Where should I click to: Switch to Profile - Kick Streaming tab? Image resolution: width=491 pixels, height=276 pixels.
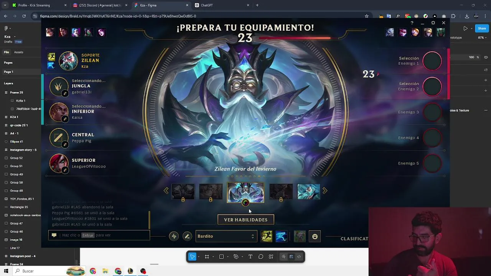[x=39, y=5]
